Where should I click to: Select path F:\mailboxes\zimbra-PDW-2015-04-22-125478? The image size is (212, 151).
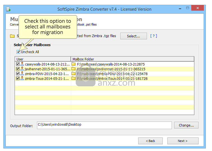click(112, 74)
